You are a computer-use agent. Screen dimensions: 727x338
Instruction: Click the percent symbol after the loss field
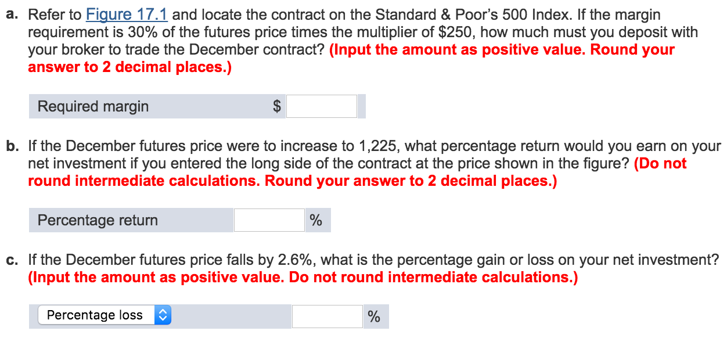click(375, 317)
